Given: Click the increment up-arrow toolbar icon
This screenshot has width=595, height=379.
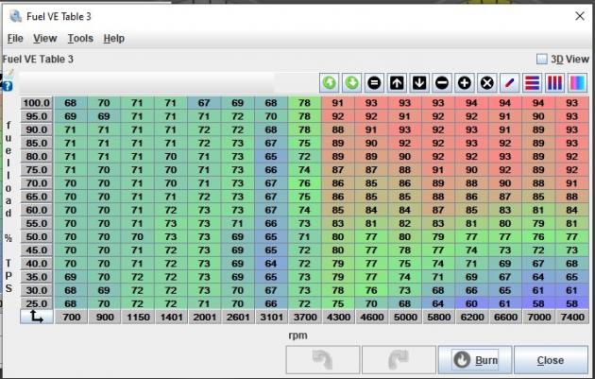Looking at the screenshot, I should click(397, 82).
